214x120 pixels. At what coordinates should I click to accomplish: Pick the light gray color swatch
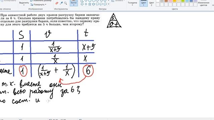coord(162,1)
